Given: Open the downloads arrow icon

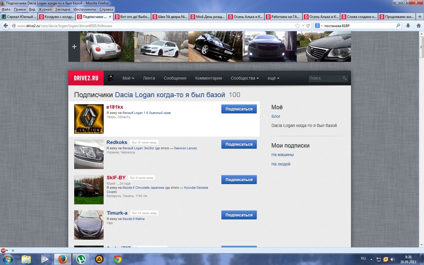Looking at the screenshot, I should pos(408,26).
